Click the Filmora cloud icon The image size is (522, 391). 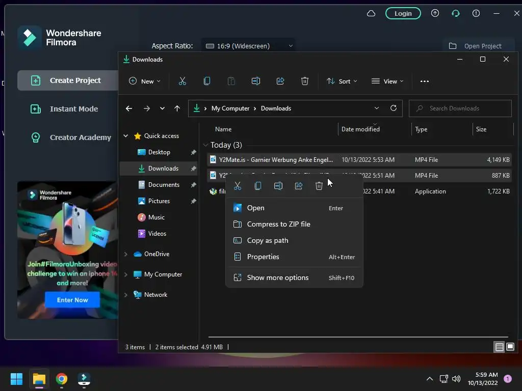click(371, 13)
